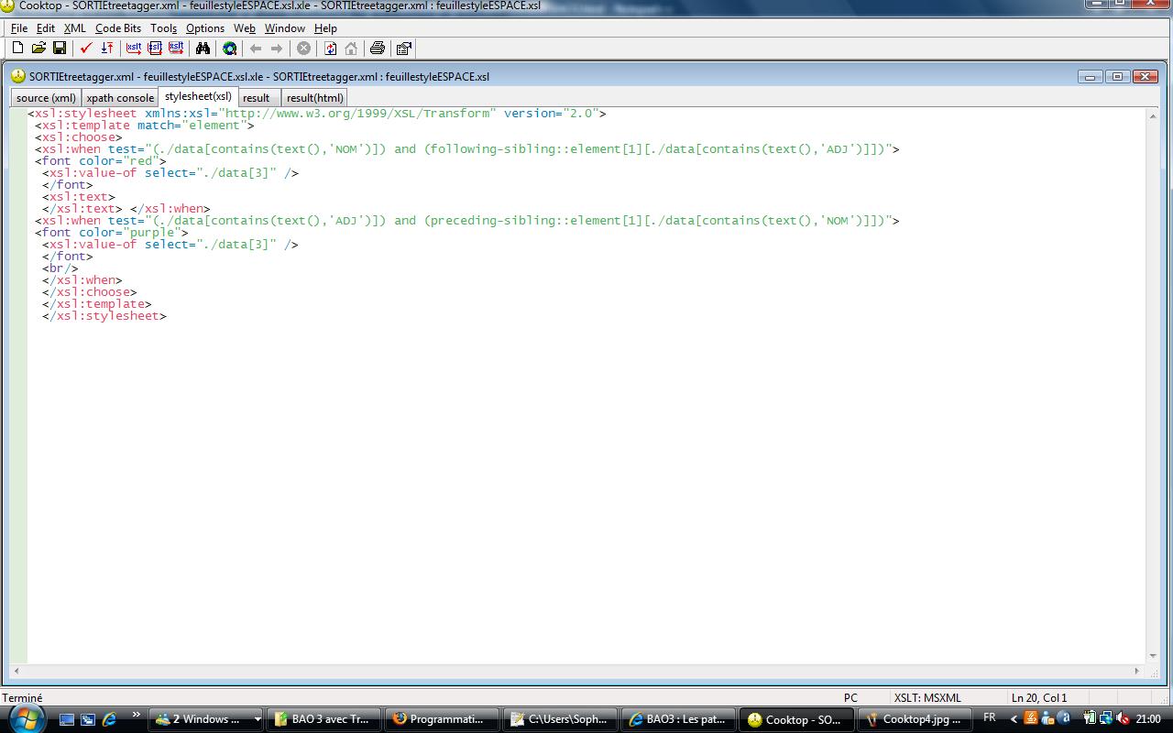
Task: Click the home icon in the toolbar
Action: click(x=351, y=48)
